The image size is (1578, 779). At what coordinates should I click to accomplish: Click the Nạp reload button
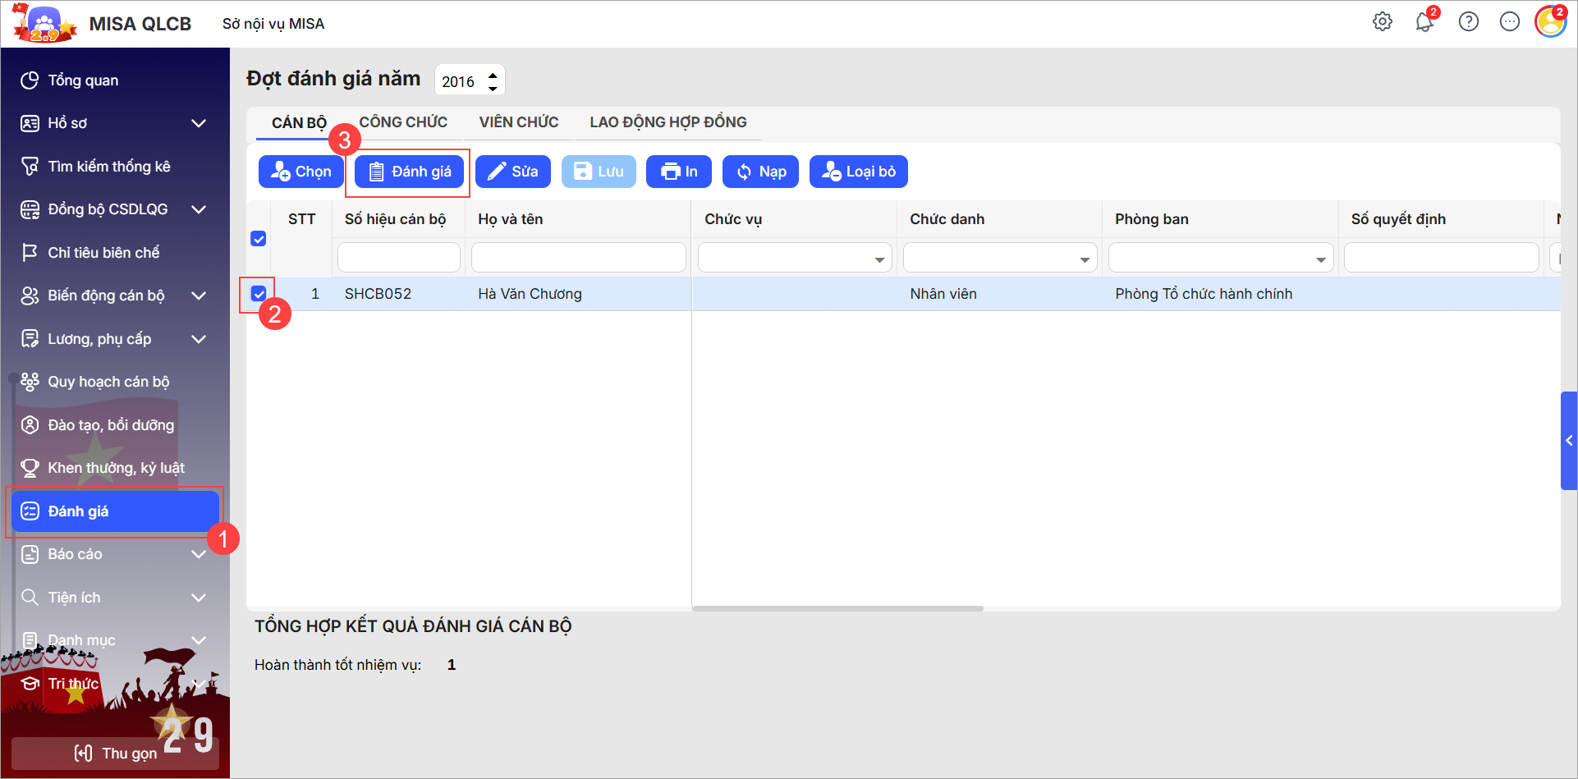pyautogui.click(x=760, y=172)
